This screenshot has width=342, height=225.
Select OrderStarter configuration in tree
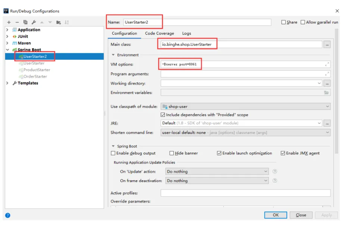(x=54, y=76)
